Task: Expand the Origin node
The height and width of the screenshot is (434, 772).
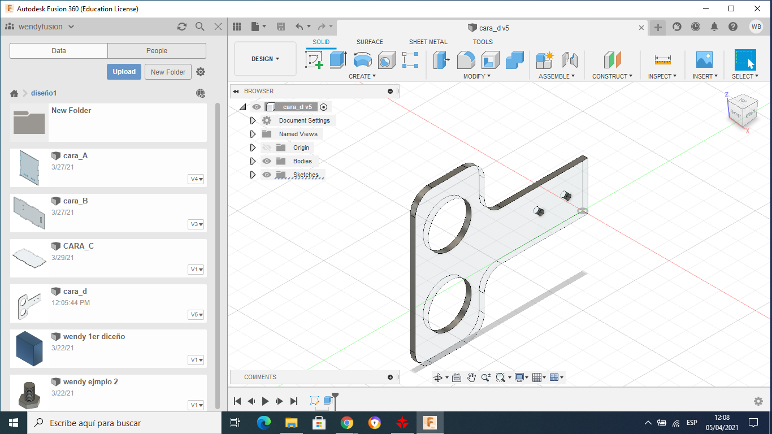Action: [x=253, y=147]
